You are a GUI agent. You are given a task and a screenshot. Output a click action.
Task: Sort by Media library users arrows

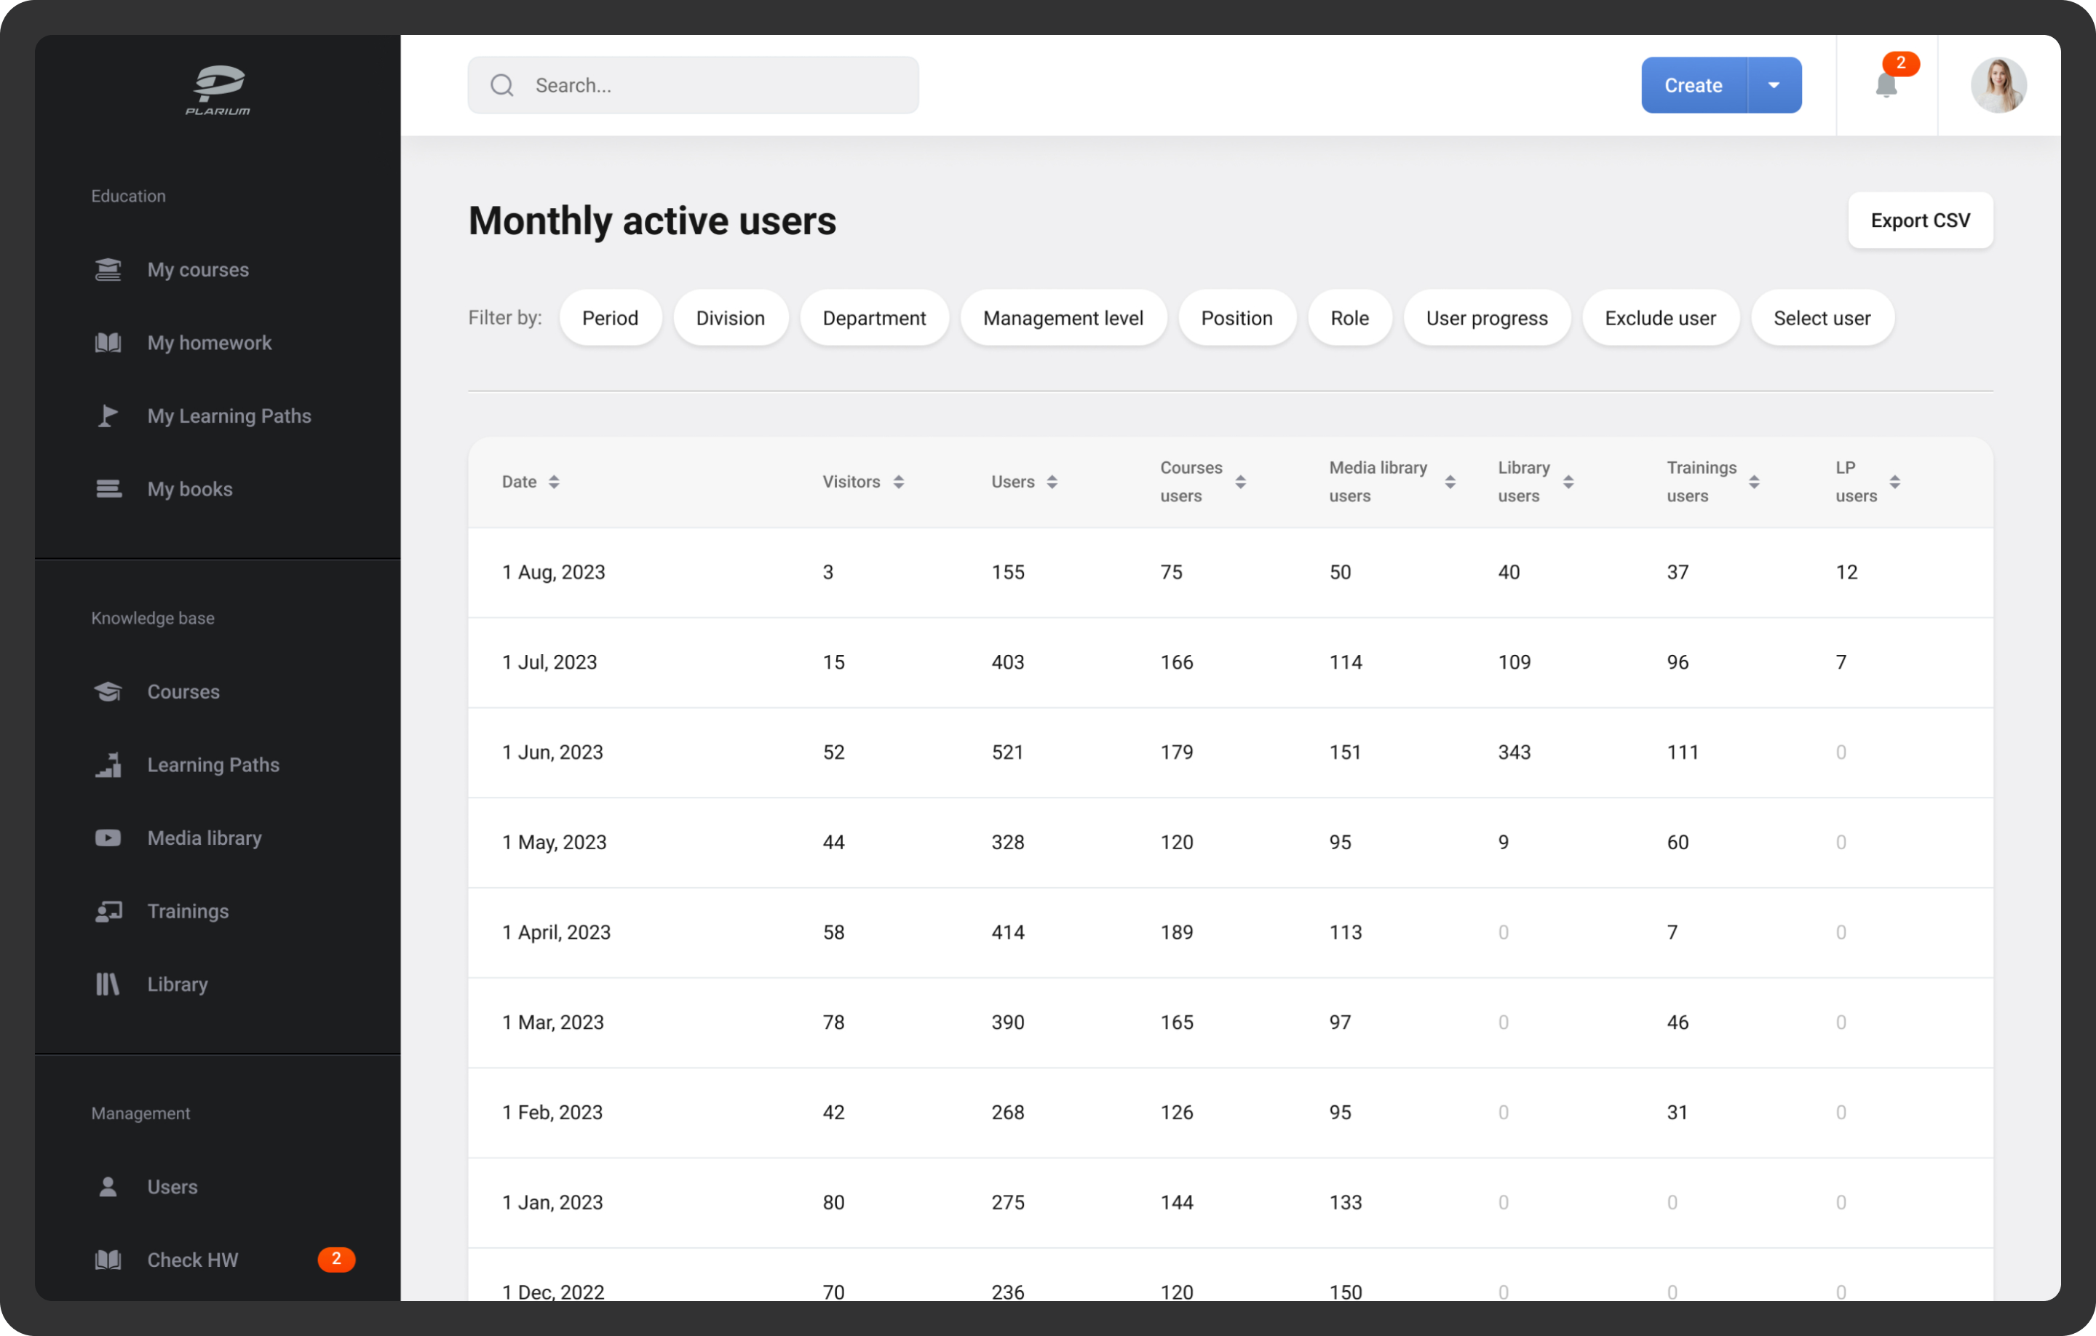[1450, 482]
